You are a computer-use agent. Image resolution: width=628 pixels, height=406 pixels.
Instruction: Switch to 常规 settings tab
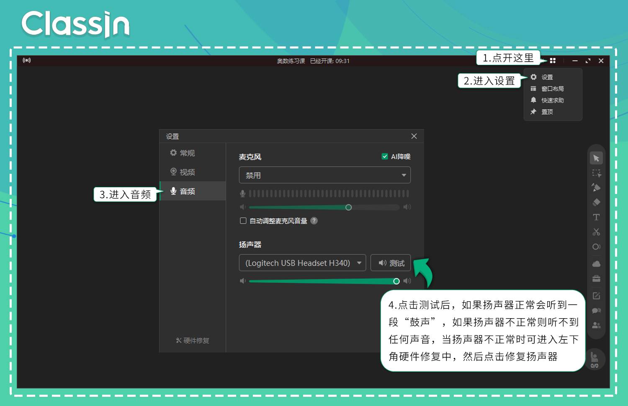(193, 153)
